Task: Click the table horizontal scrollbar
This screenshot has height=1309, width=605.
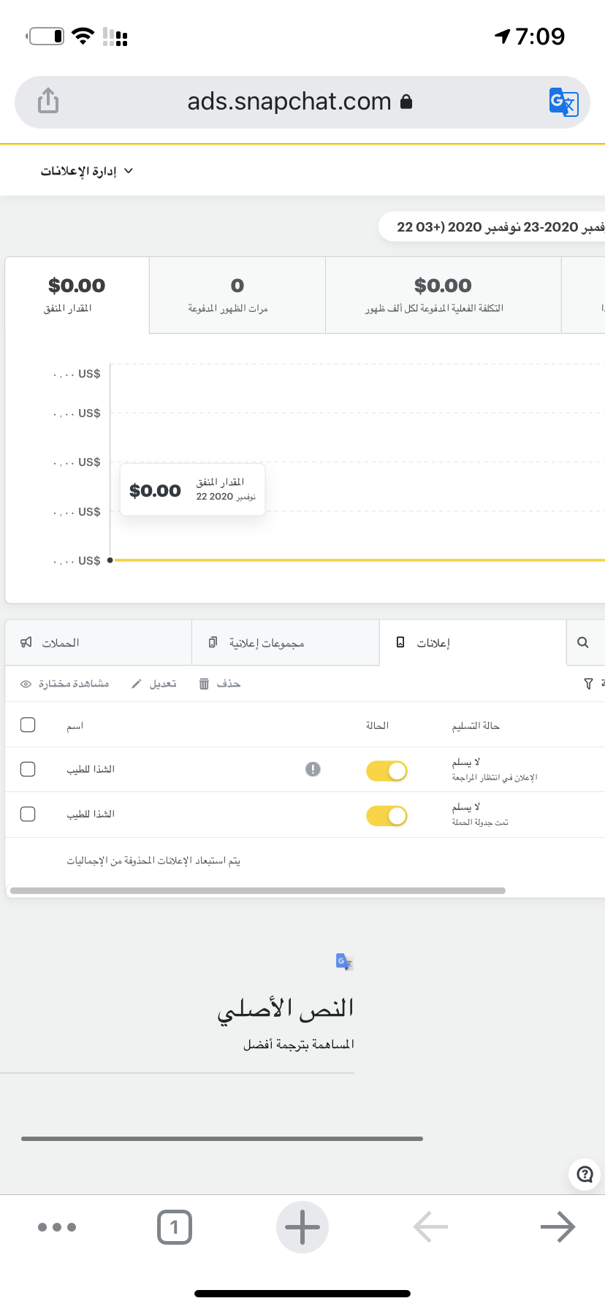Action: (x=257, y=890)
